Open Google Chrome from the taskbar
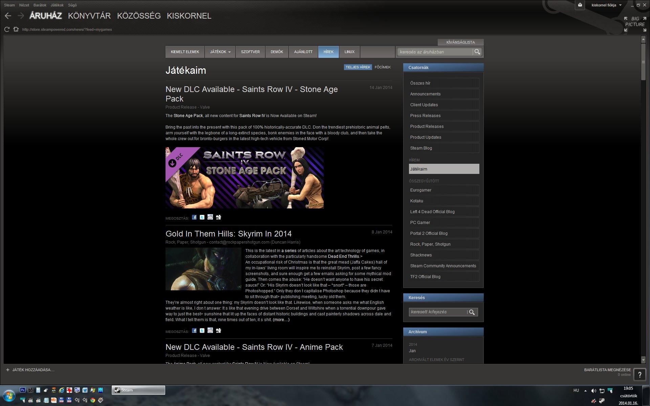650x406 pixels. point(93,400)
